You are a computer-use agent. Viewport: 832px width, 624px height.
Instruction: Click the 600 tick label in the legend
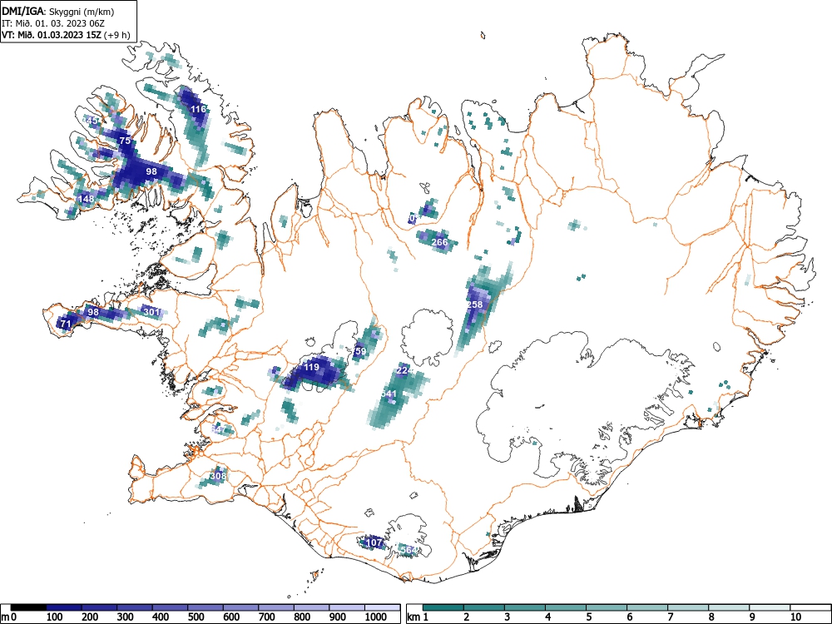(x=231, y=617)
